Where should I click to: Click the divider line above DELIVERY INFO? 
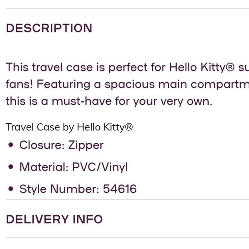[127, 200]
